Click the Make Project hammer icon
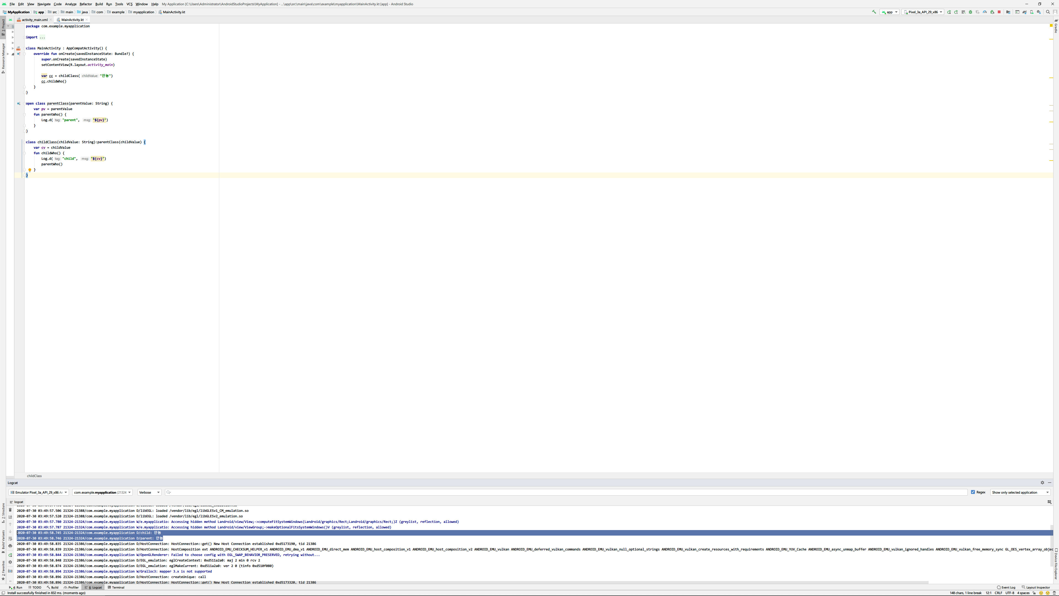The image size is (1059, 596). tap(874, 12)
